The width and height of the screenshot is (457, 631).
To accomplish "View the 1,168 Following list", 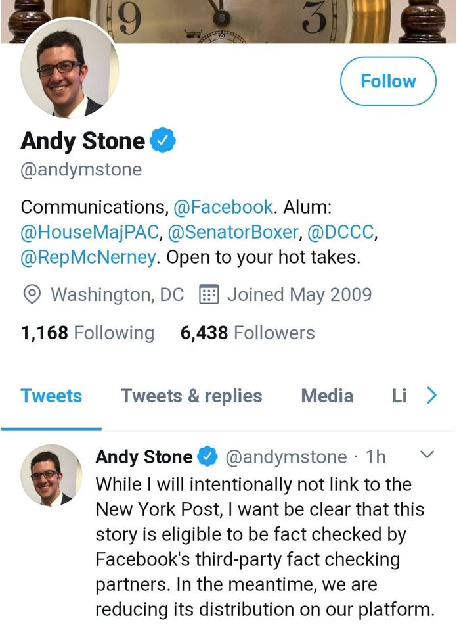I will [x=87, y=333].
